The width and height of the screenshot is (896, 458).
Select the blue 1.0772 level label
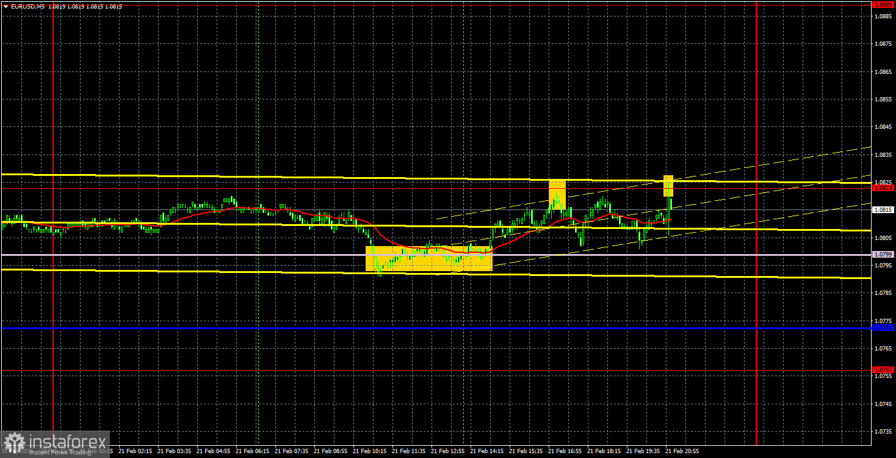(883, 328)
